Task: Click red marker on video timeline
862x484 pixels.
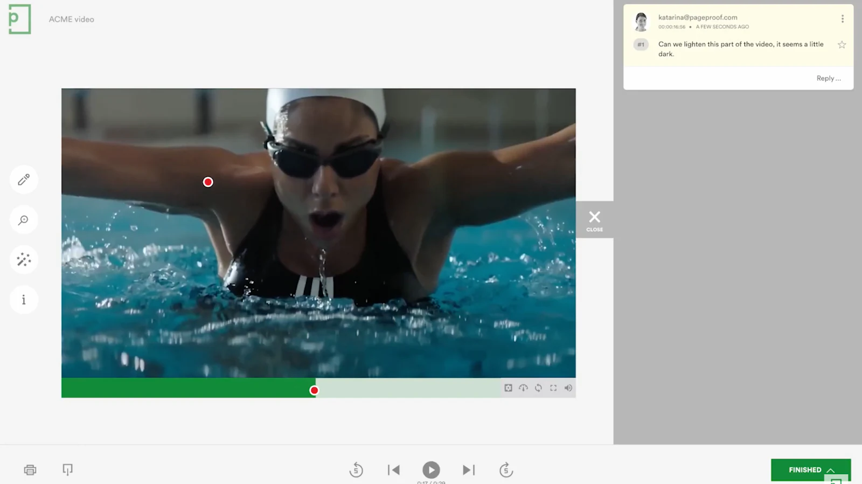Action: pos(314,390)
